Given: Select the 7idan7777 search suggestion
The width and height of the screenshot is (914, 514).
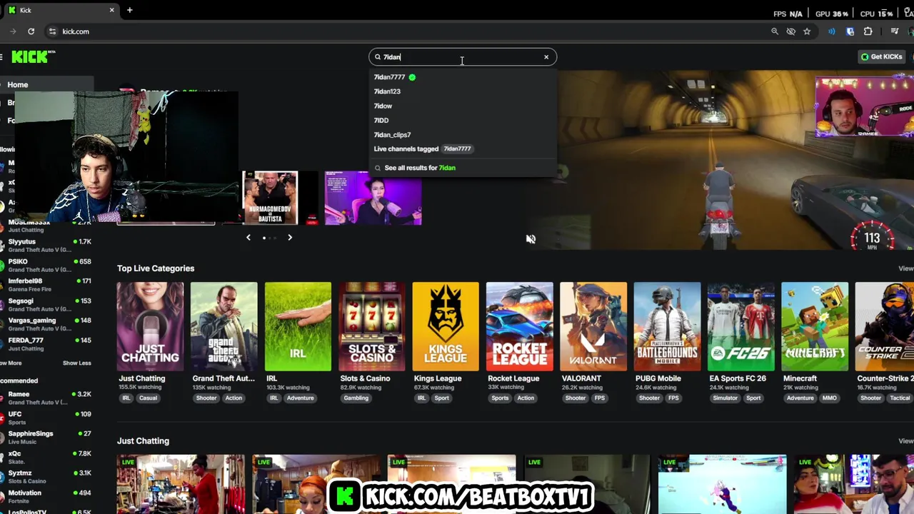Looking at the screenshot, I should [463, 77].
